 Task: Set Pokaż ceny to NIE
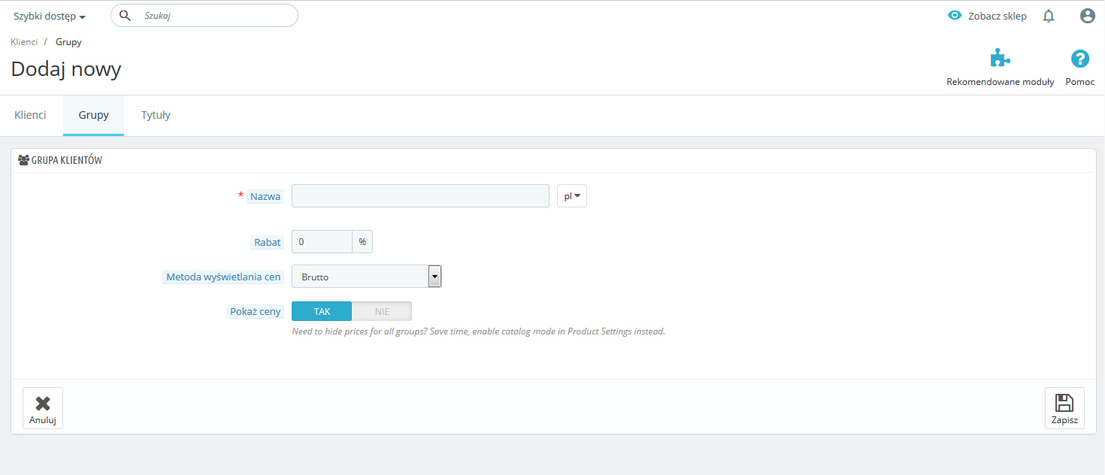(382, 311)
